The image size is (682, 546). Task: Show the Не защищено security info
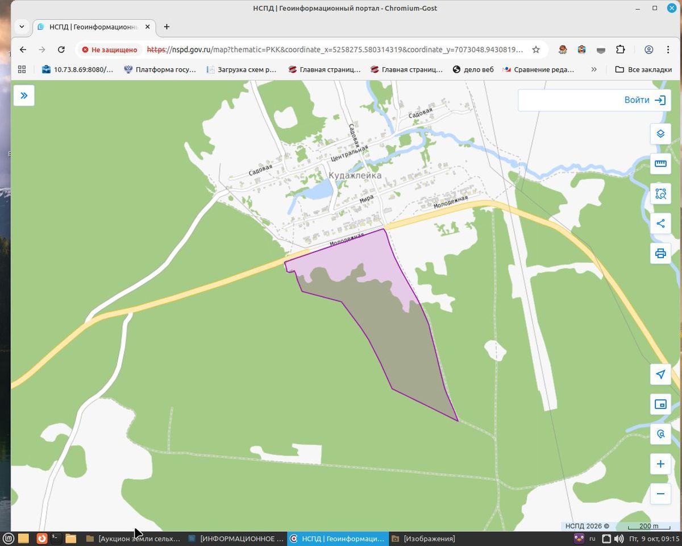tap(110, 49)
